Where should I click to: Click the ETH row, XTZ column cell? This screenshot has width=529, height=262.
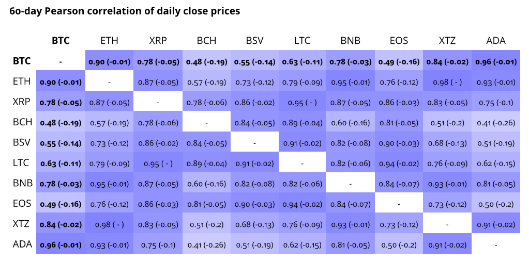click(447, 81)
